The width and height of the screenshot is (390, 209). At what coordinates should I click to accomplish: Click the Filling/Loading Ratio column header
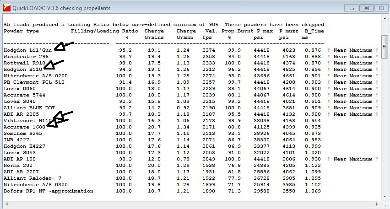[x=104, y=31]
